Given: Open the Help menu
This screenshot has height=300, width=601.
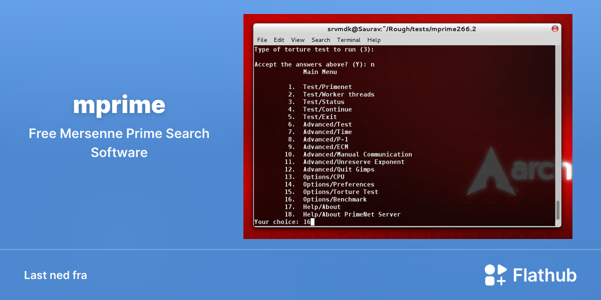Looking at the screenshot, I should pyautogui.click(x=374, y=40).
